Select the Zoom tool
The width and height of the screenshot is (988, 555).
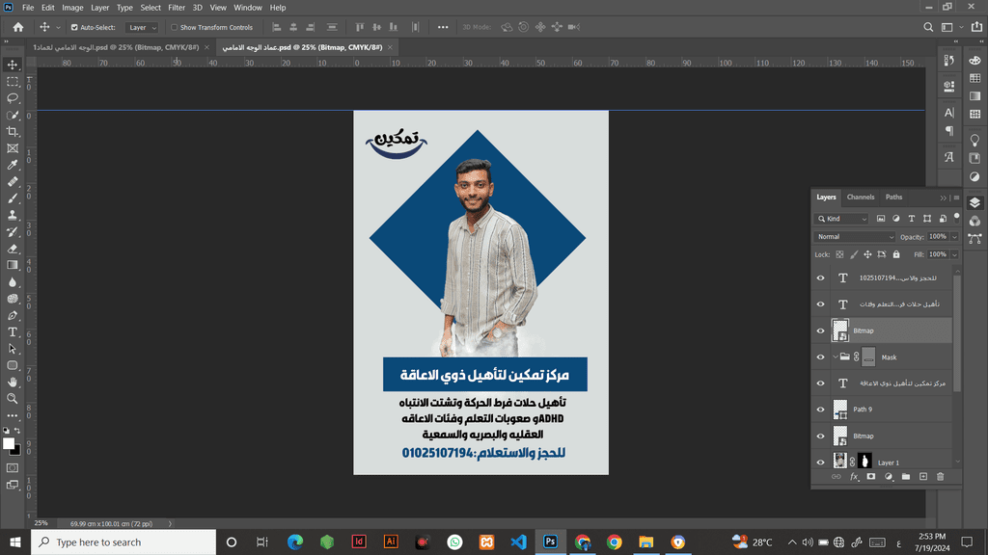(13, 398)
